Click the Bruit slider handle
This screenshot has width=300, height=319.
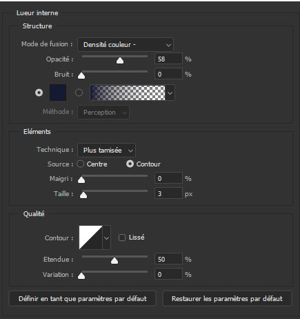tap(81, 76)
